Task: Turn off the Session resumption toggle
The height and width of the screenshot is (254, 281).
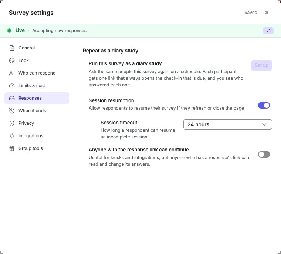Action: (x=264, y=105)
